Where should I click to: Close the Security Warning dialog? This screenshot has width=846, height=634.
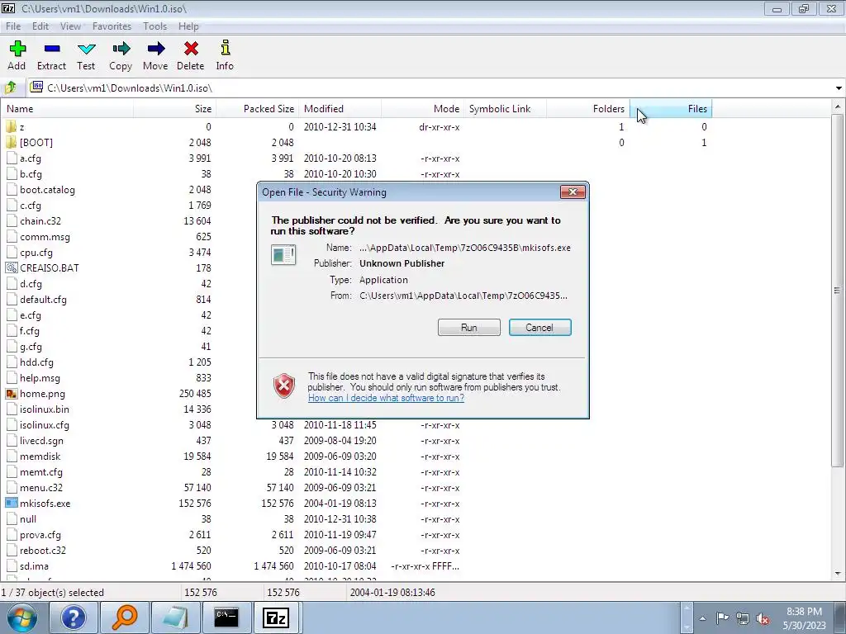[573, 192]
